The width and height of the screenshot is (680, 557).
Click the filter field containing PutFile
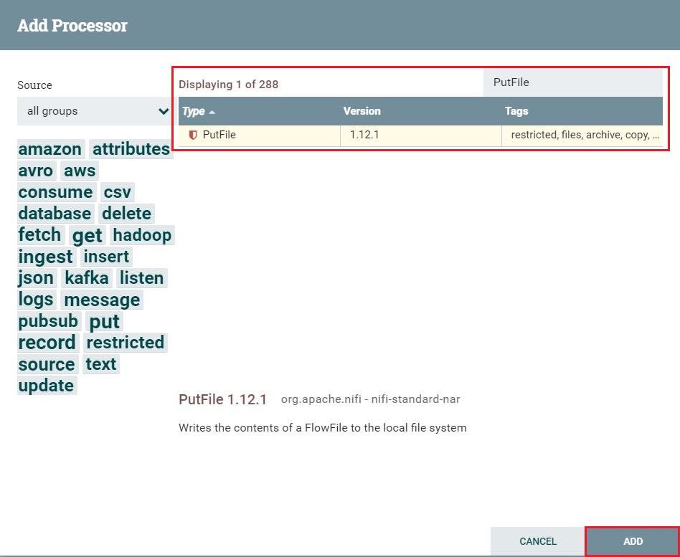(x=573, y=82)
